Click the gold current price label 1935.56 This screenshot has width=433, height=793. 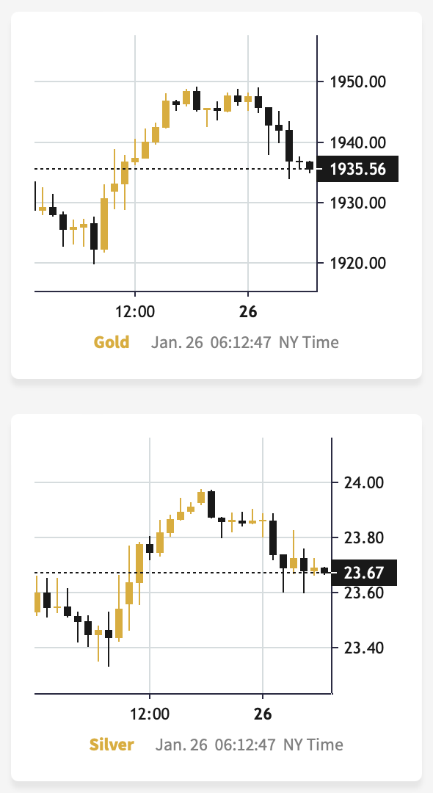357,169
